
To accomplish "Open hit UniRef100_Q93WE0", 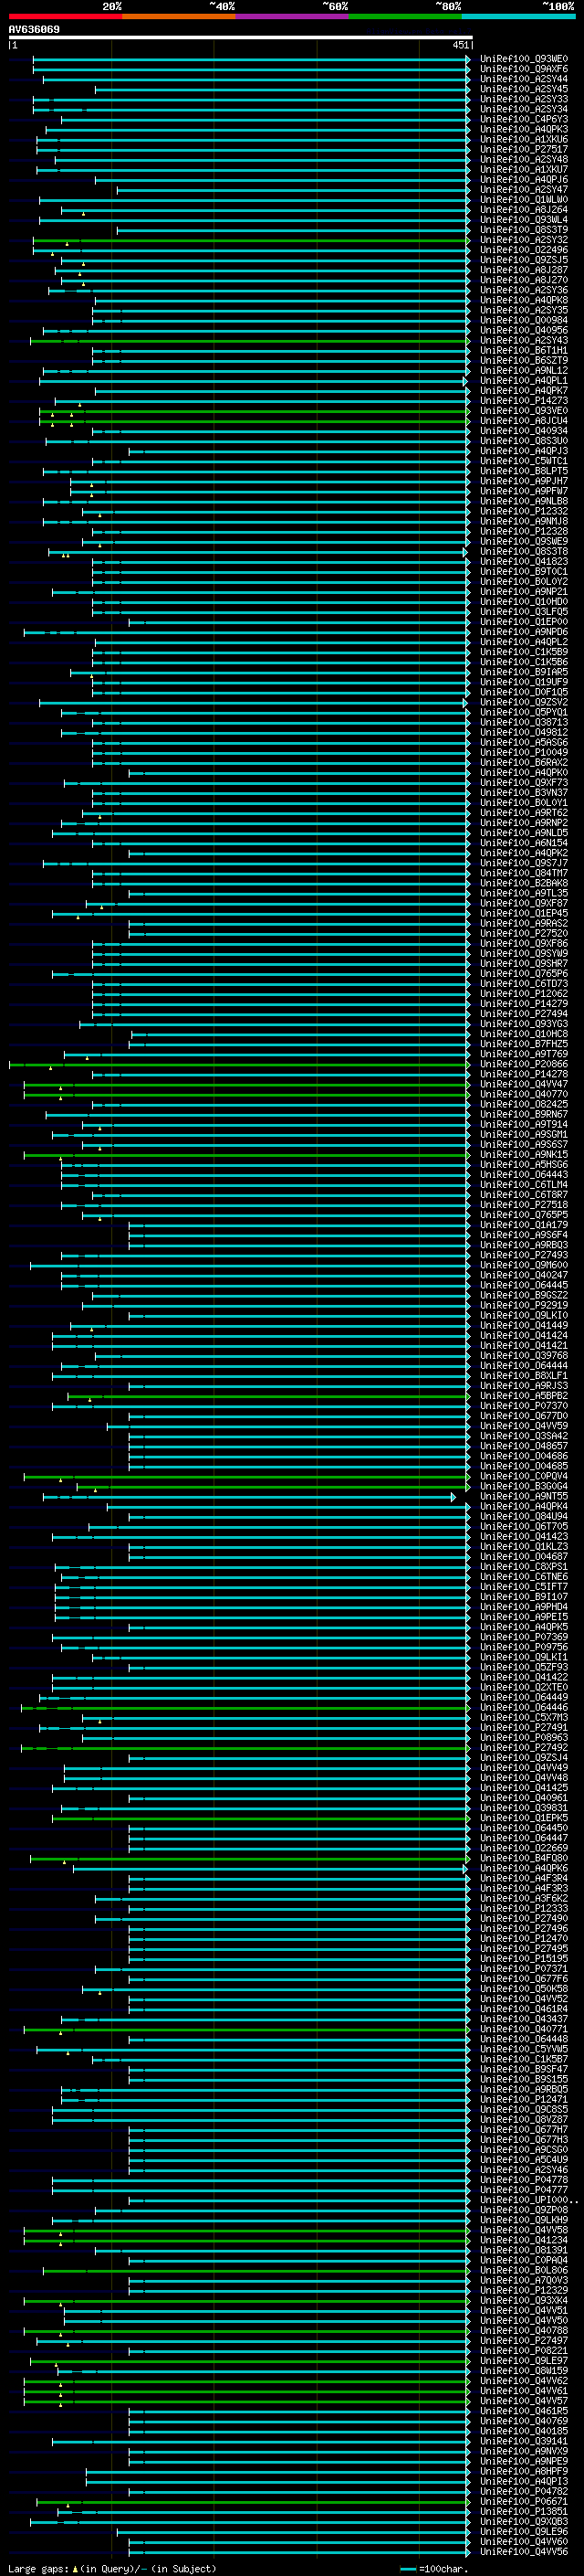I will click(x=524, y=59).
